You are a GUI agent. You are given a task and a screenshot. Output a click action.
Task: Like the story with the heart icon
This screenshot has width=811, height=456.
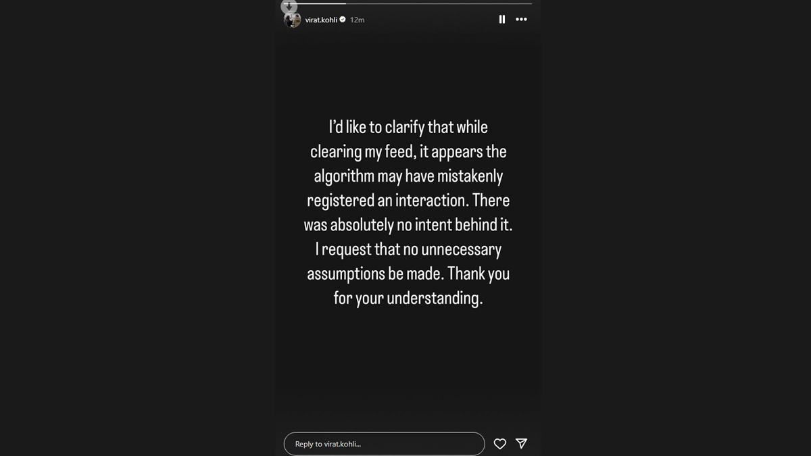pos(499,444)
